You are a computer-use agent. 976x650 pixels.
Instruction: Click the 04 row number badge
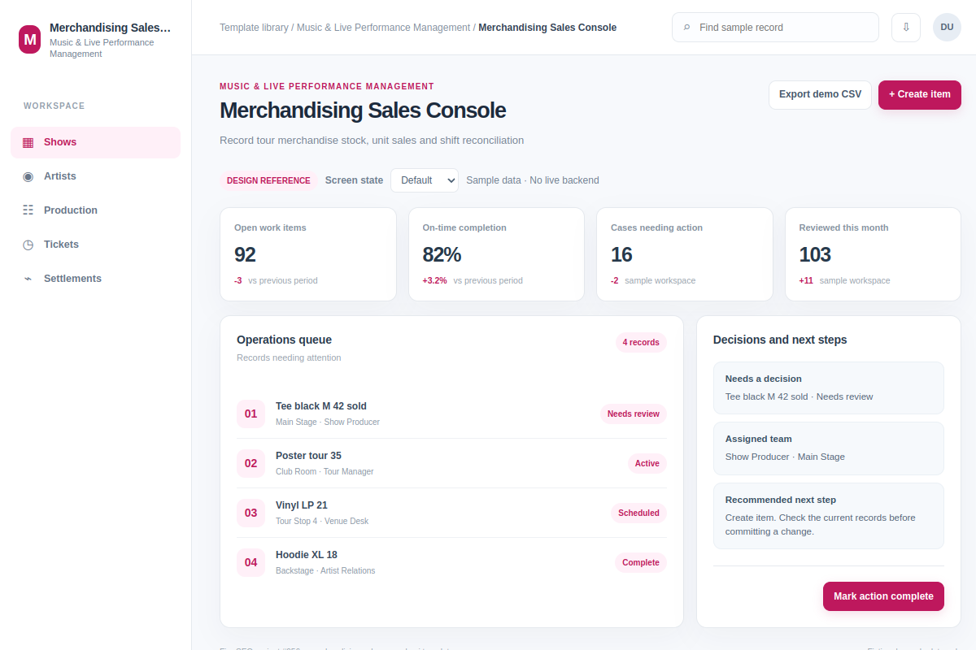click(x=251, y=562)
